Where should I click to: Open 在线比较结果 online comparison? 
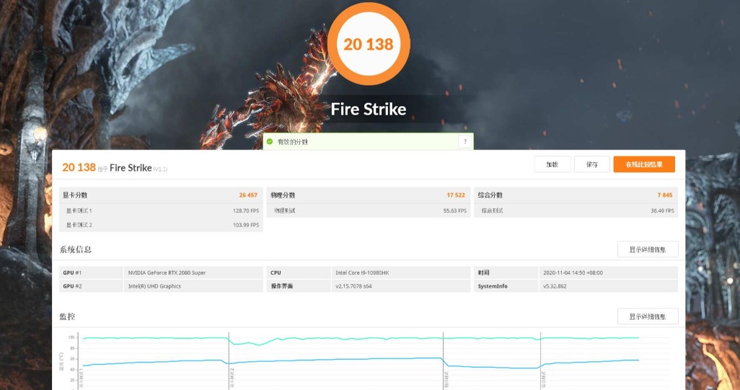(644, 164)
